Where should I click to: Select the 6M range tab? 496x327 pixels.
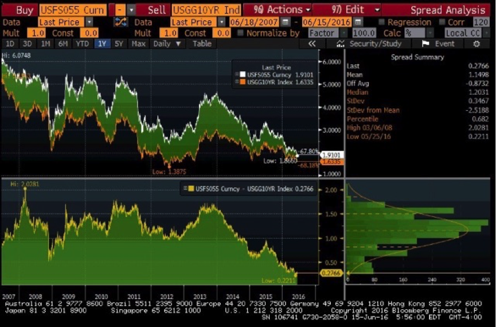[x=63, y=44]
